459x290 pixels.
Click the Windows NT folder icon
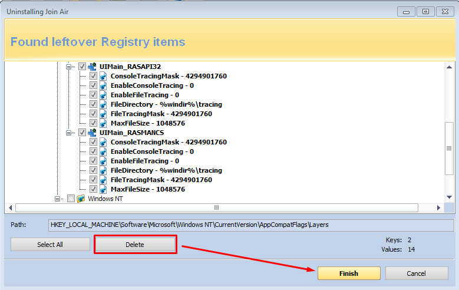(81, 199)
